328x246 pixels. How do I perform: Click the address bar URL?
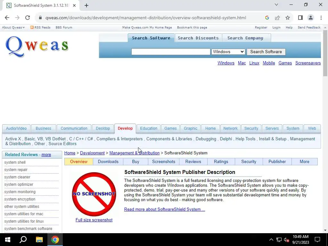pos(146,18)
